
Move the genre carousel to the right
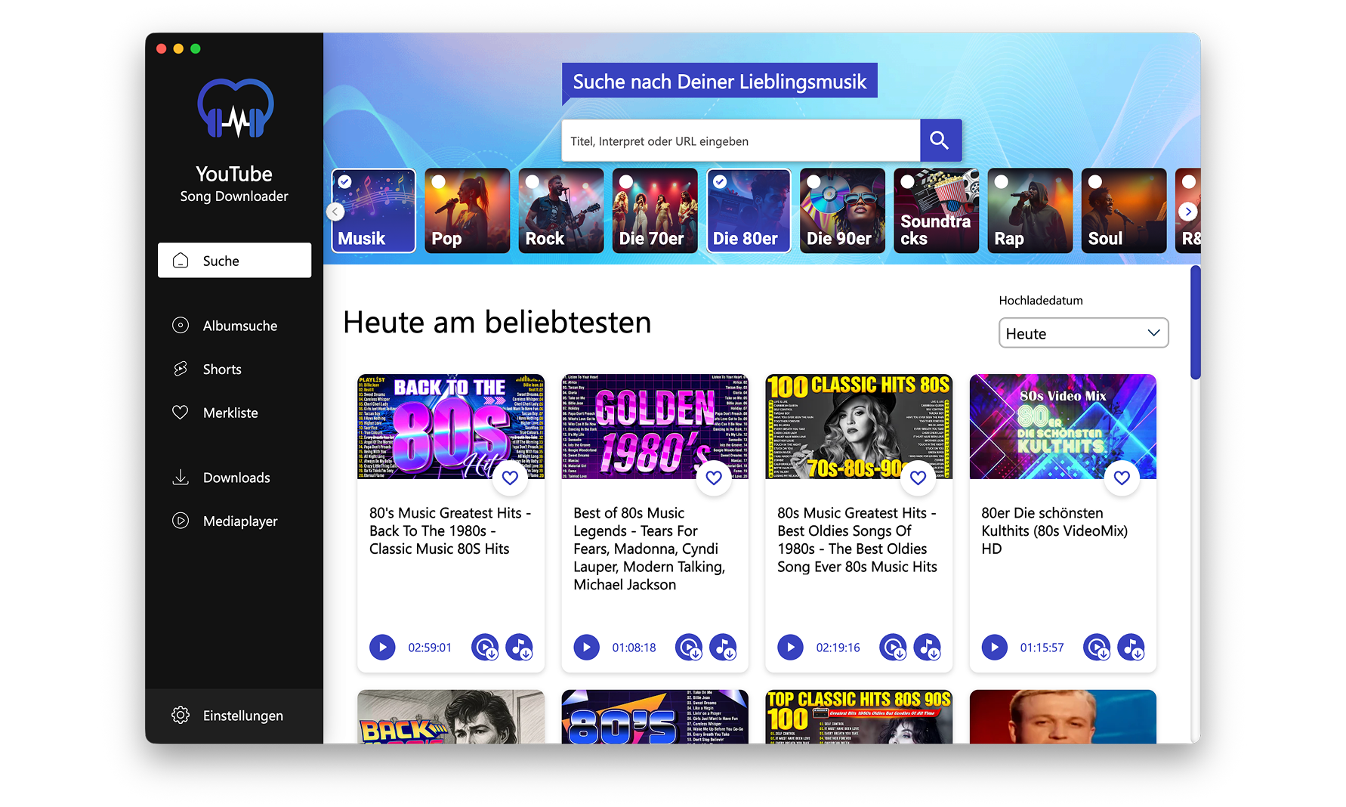[1188, 212]
